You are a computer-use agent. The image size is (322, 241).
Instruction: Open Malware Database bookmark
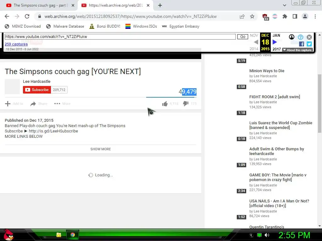65,26
